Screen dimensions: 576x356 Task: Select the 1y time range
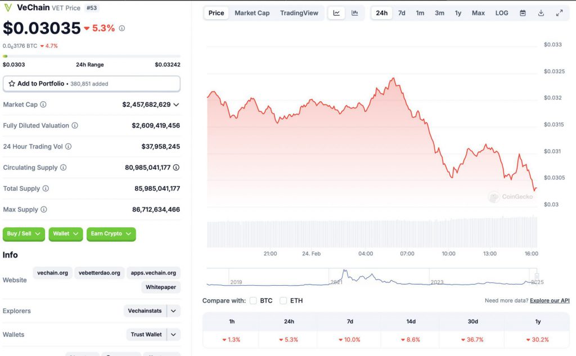tap(458, 13)
